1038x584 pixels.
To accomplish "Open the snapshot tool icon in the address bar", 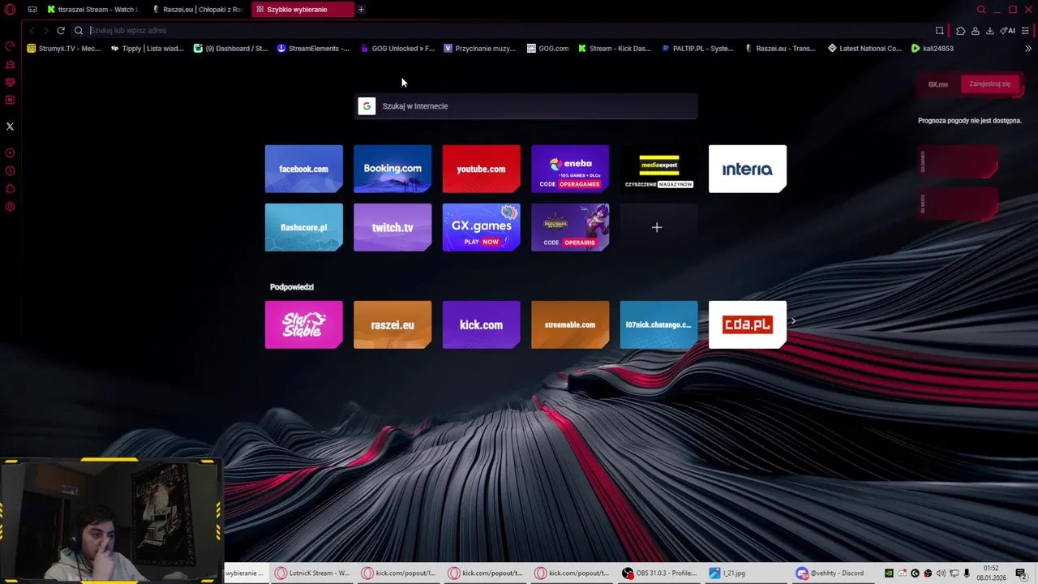I will 940,31.
